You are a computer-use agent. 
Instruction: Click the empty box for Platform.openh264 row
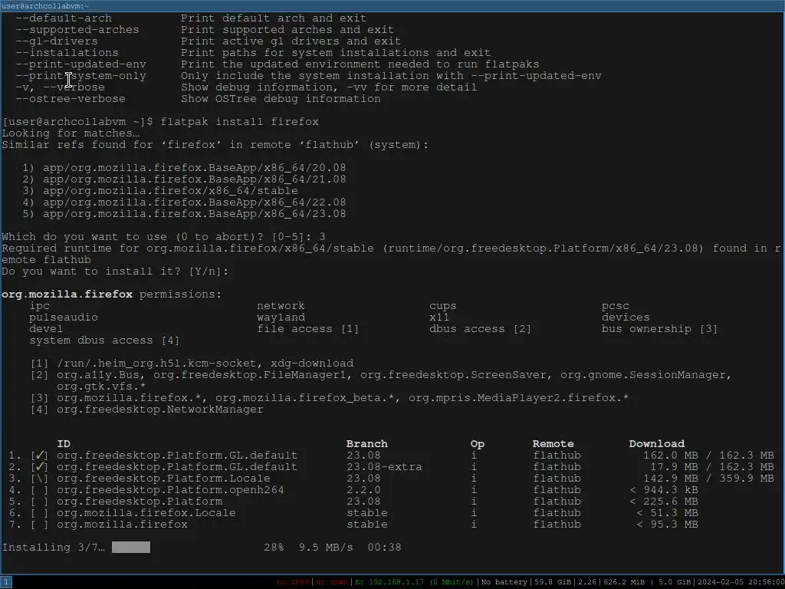[x=39, y=490]
